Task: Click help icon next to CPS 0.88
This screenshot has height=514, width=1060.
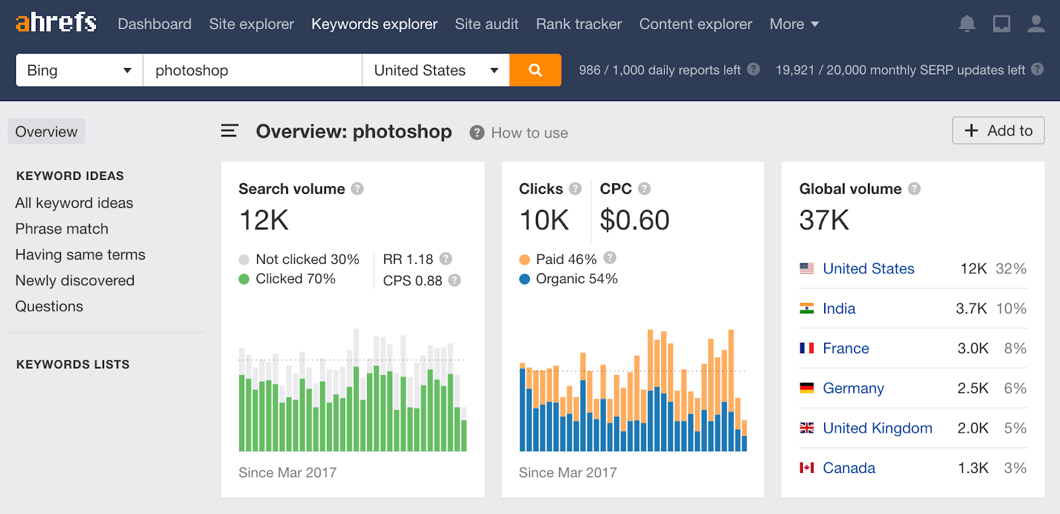Action: [x=454, y=280]
